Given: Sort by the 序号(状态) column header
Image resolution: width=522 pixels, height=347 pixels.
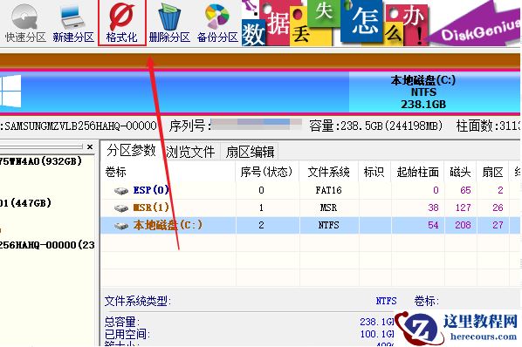Looking at the screenshot, I should (x=267, y=172).
